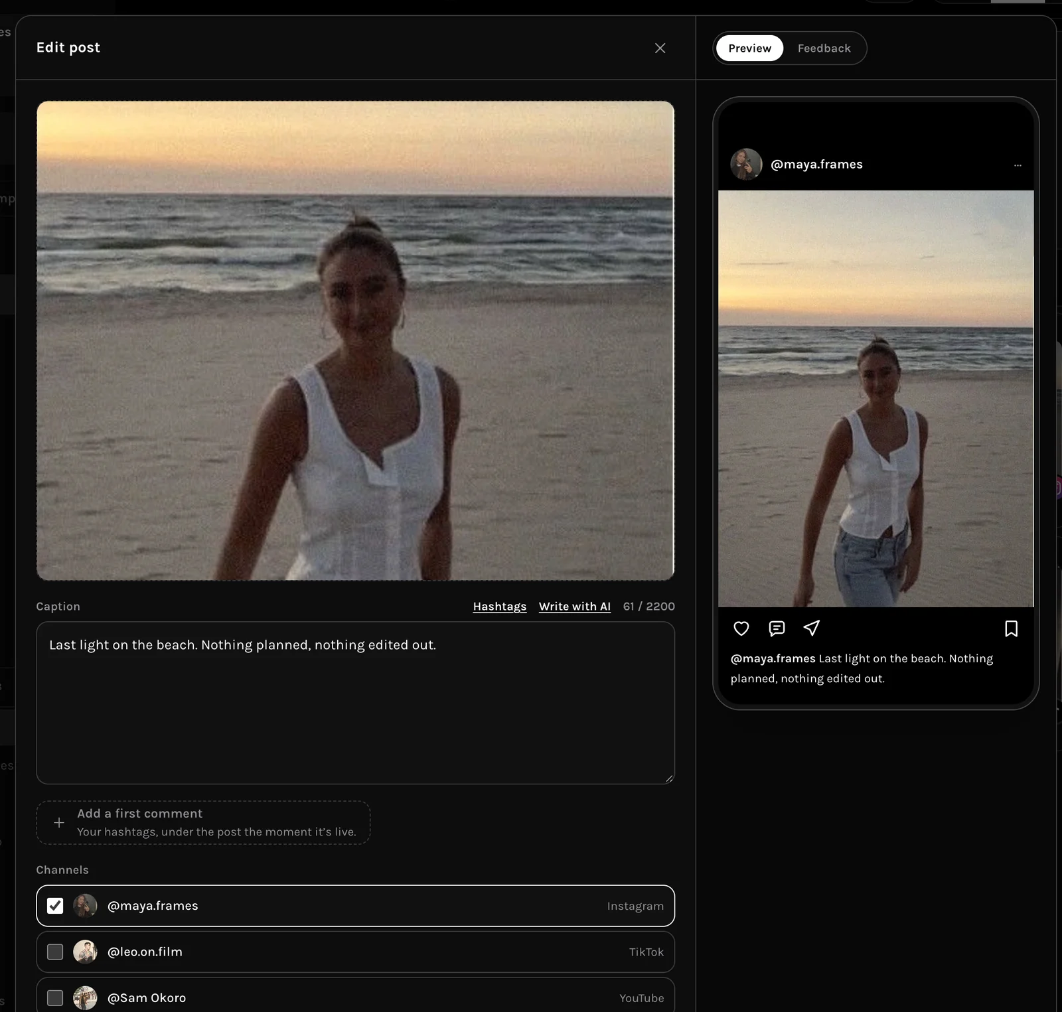Check the @Sam Okoro YouTube channel

point(55,998)
